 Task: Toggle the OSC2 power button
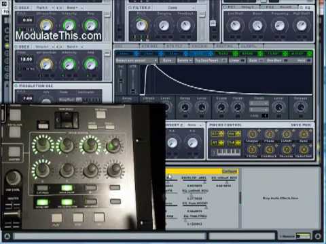tap(16, 47)
